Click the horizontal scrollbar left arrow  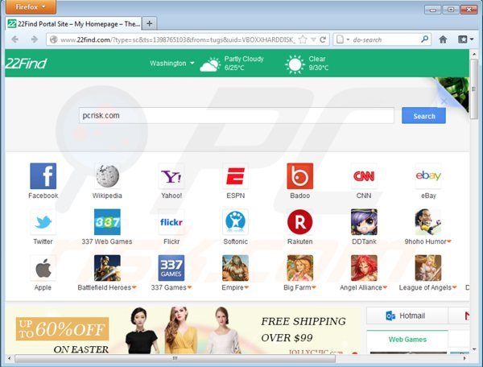[x=9, y=358]
